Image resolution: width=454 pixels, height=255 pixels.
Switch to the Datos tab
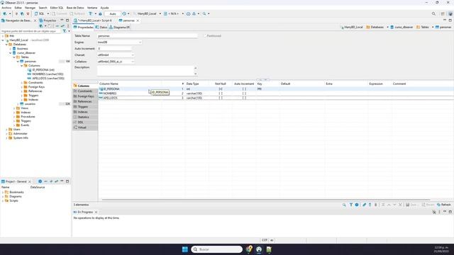(x=101, y=27)
